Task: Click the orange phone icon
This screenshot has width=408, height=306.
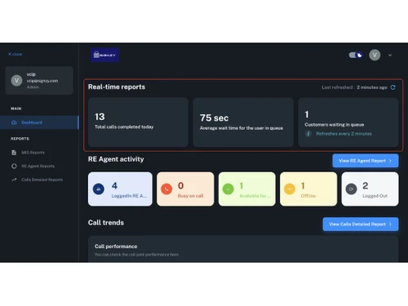Action: [x=166, y=188]
